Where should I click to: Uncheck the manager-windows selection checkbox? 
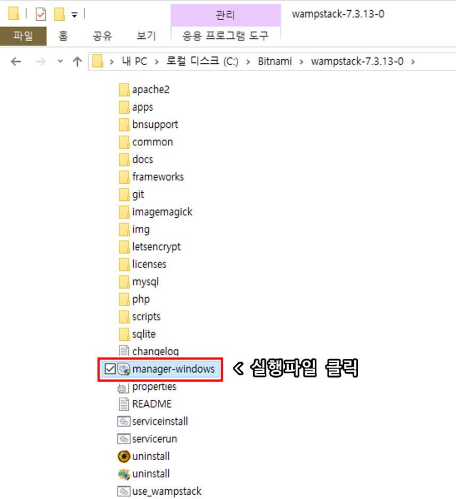(x=110, y=369)
